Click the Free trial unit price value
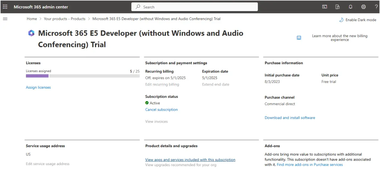This screenshot has width=380, height=174. click(329, 82)
